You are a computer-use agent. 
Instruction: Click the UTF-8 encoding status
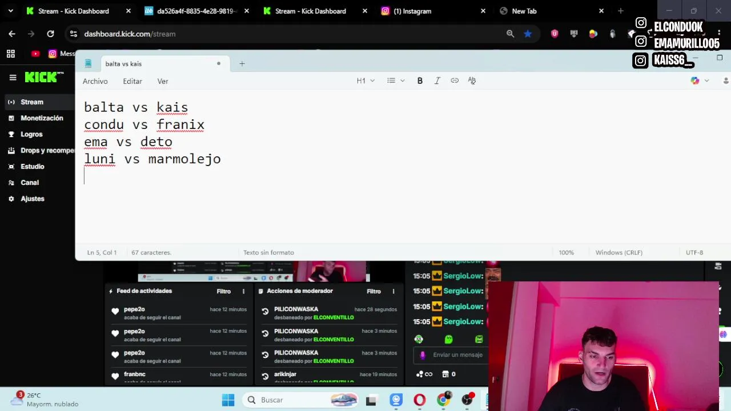point(694,252)
